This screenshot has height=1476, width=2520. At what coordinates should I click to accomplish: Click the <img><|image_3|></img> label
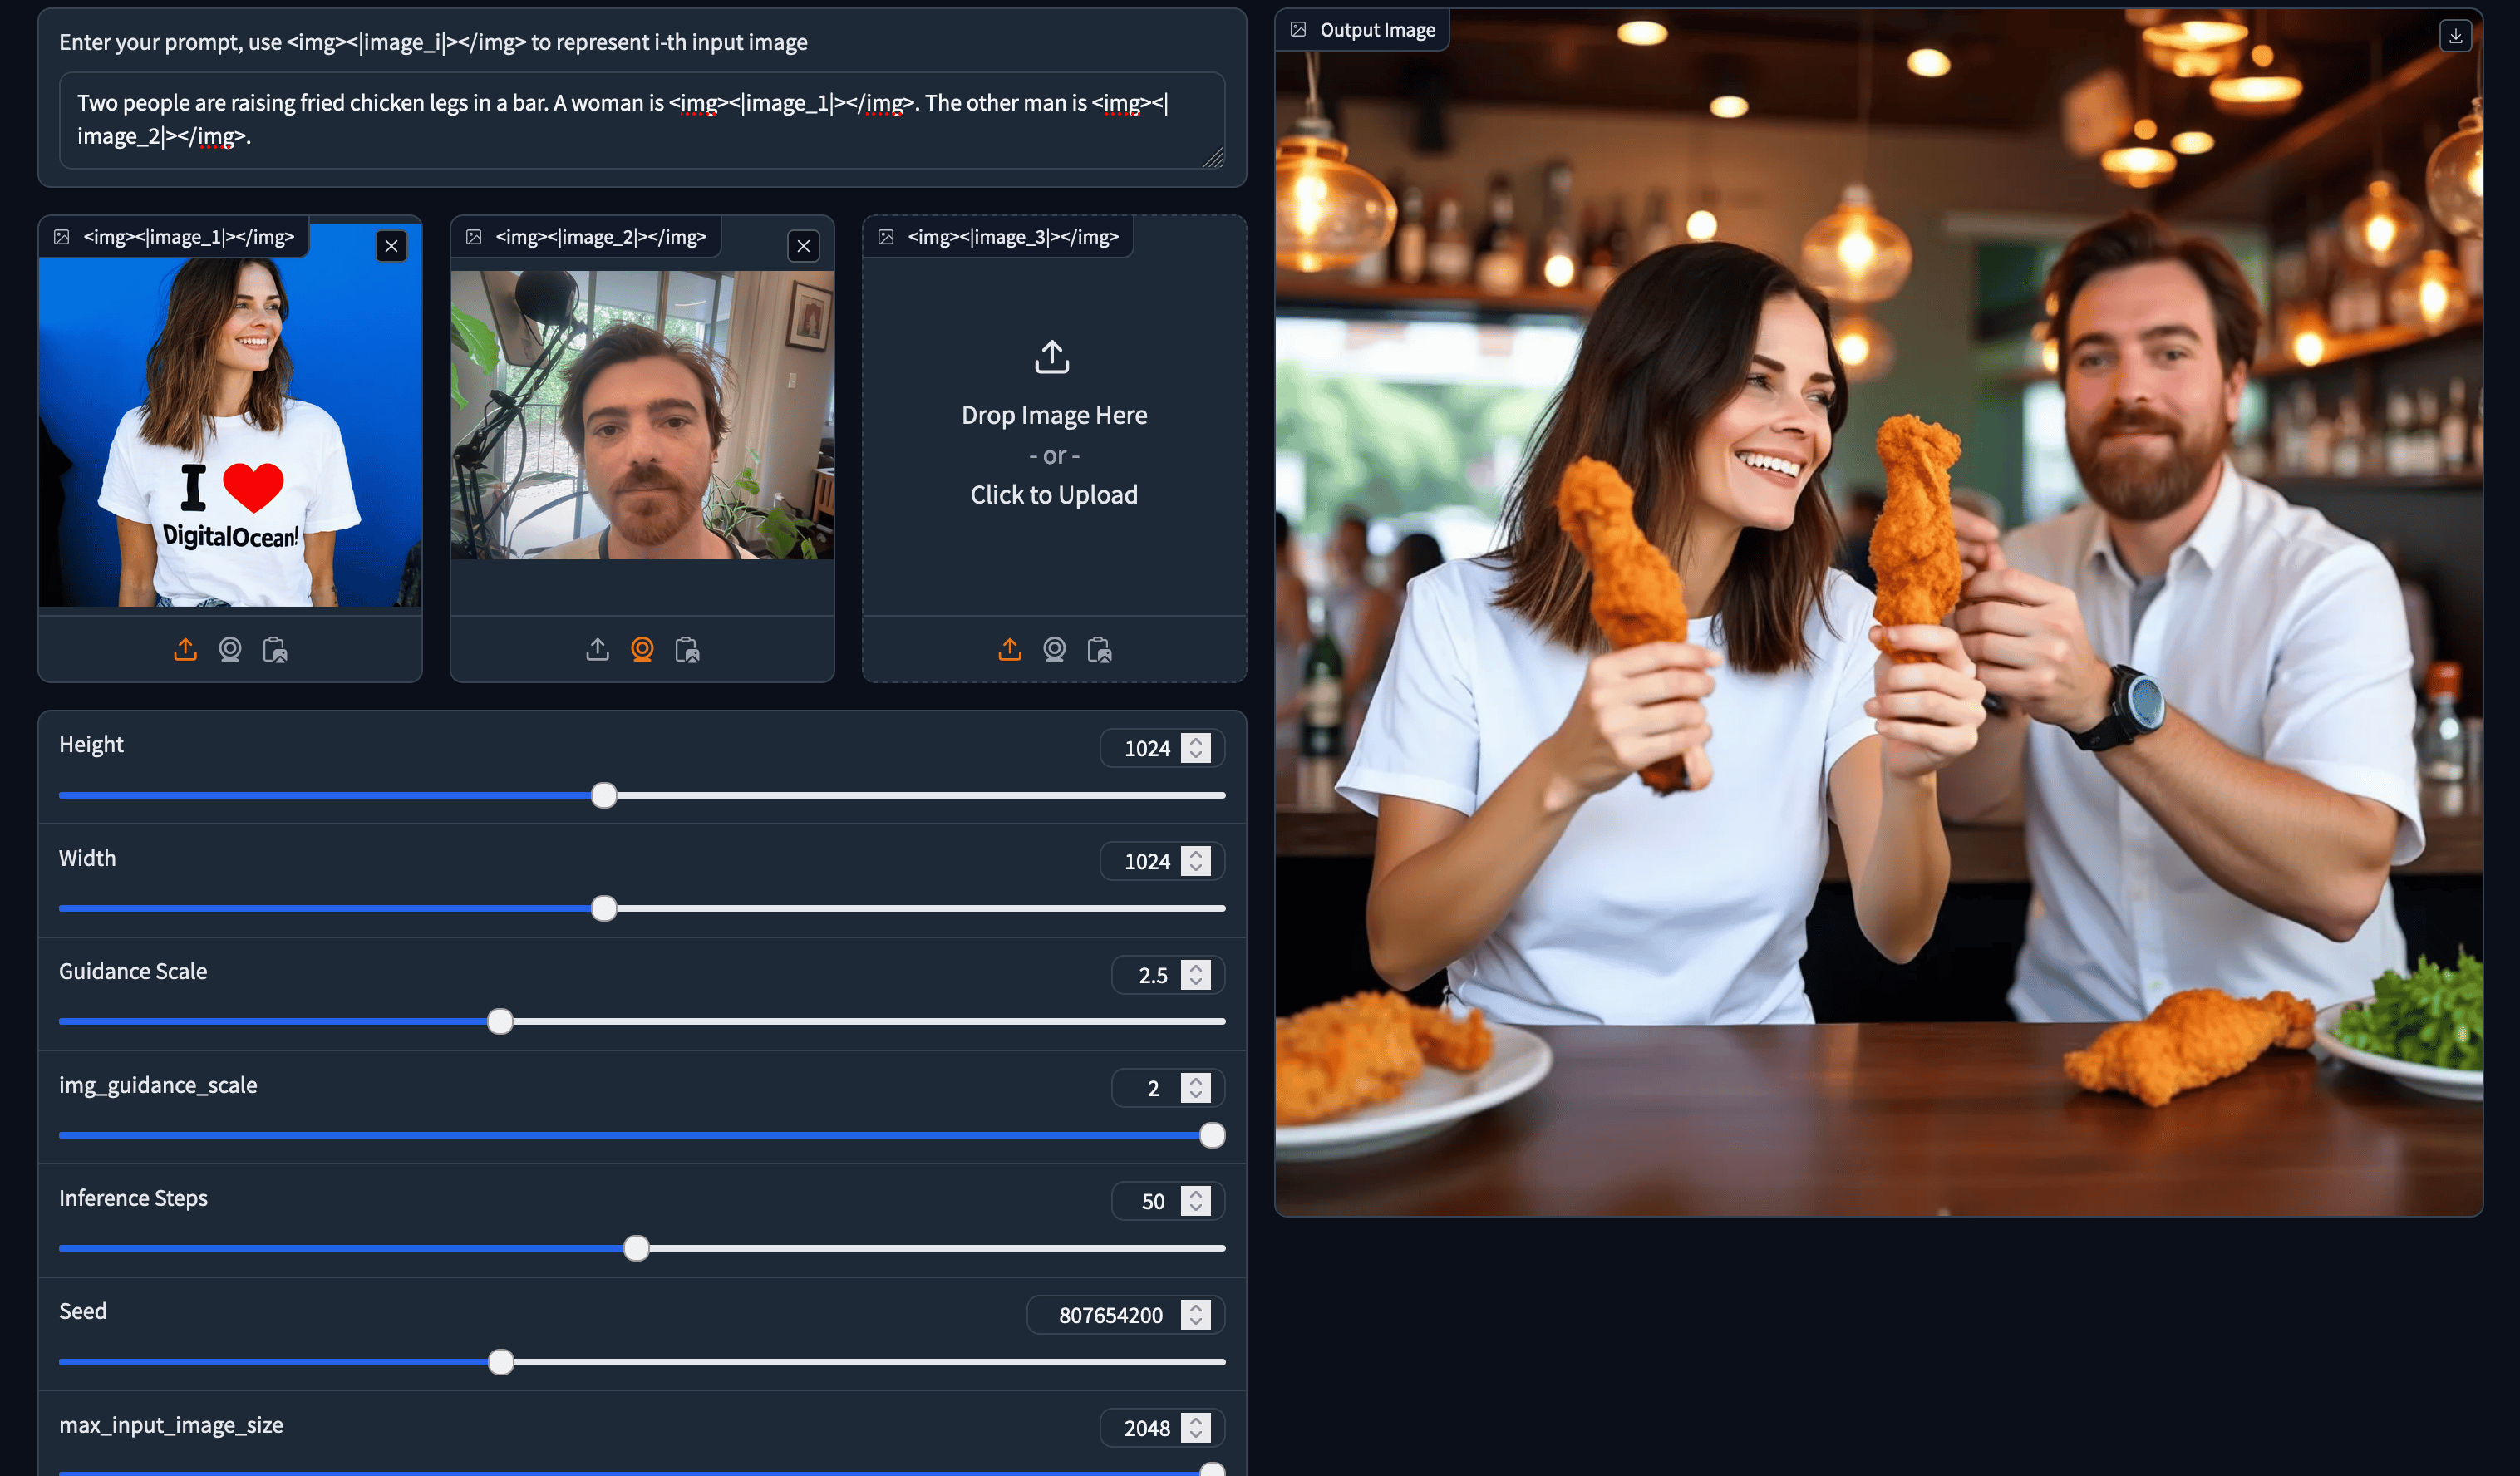(x=1013, y=237)
